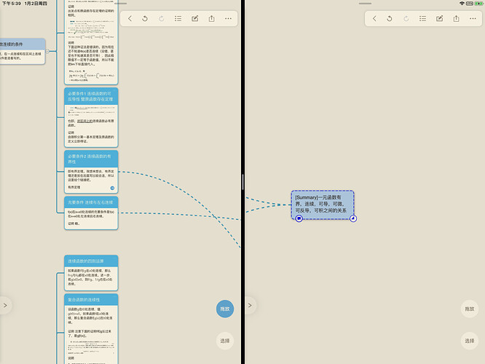Toggle 选择 mode in right window
The image size is (485, 364).
pyautogui.click(x=470, y=341)
